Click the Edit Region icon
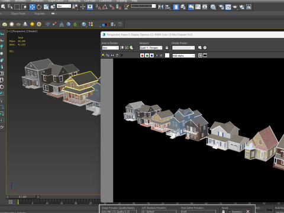 [122, 48]
